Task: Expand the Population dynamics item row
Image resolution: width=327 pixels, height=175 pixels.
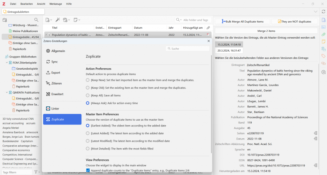Action: point(46,35)
